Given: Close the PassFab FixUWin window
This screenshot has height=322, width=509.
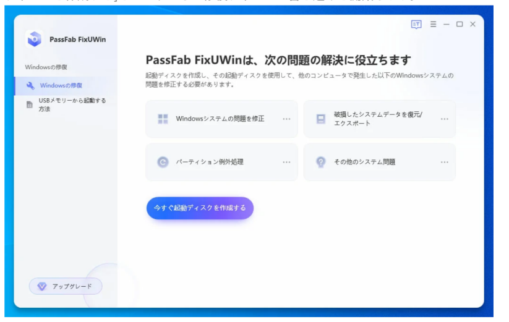Looking at the screenshot, I should 473,24.
